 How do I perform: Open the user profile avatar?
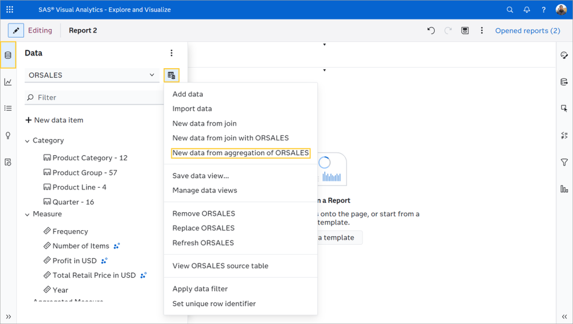561,10
